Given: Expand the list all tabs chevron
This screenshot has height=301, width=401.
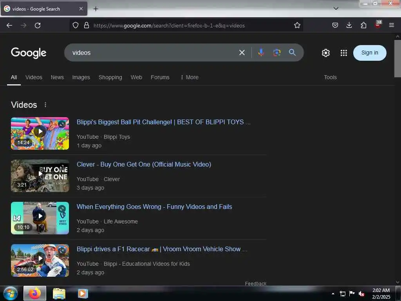Looking at the screenshot, I should [x=336, y=9].
